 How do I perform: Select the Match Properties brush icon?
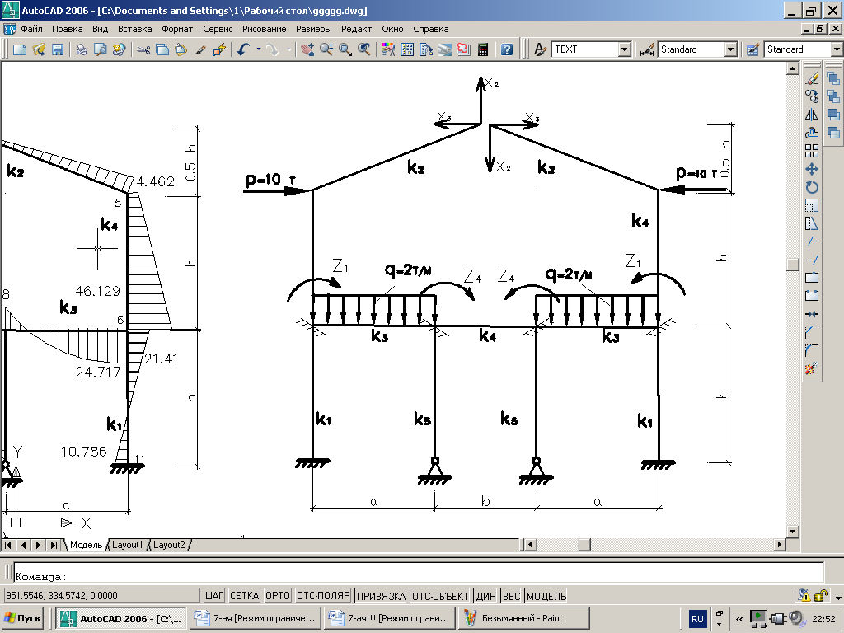(x=200, y=49)
